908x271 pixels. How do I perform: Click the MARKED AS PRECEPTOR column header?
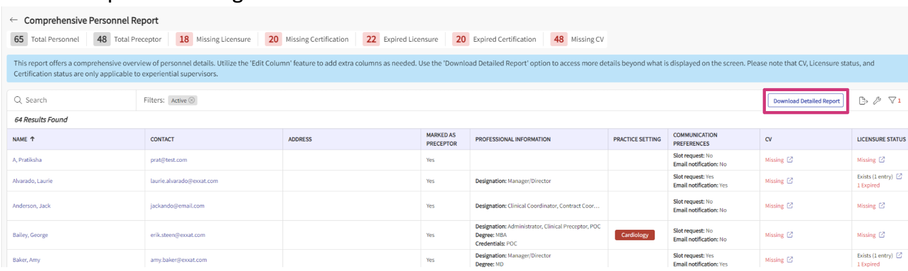click(441, 139)
